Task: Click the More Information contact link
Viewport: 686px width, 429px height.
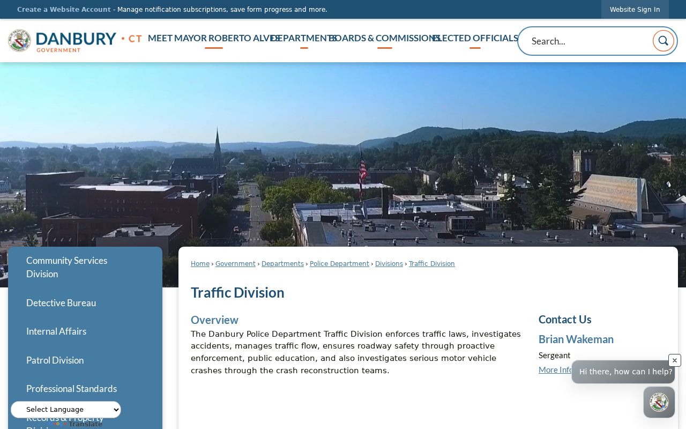Action: pyautogui.click(x=555, y=370)
